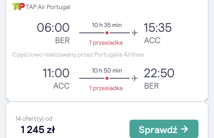The image size is (214, 138).
Task: Click the 06:00 departure time
Action: pyautogui.click(x=53, y=28)
